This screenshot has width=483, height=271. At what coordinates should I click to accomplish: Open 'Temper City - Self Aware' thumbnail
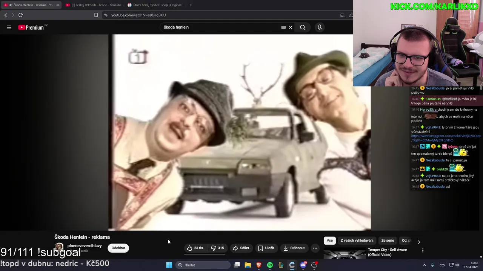tap(345, 253)
